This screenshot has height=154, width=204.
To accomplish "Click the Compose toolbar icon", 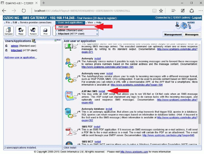I will pos(9,31).
